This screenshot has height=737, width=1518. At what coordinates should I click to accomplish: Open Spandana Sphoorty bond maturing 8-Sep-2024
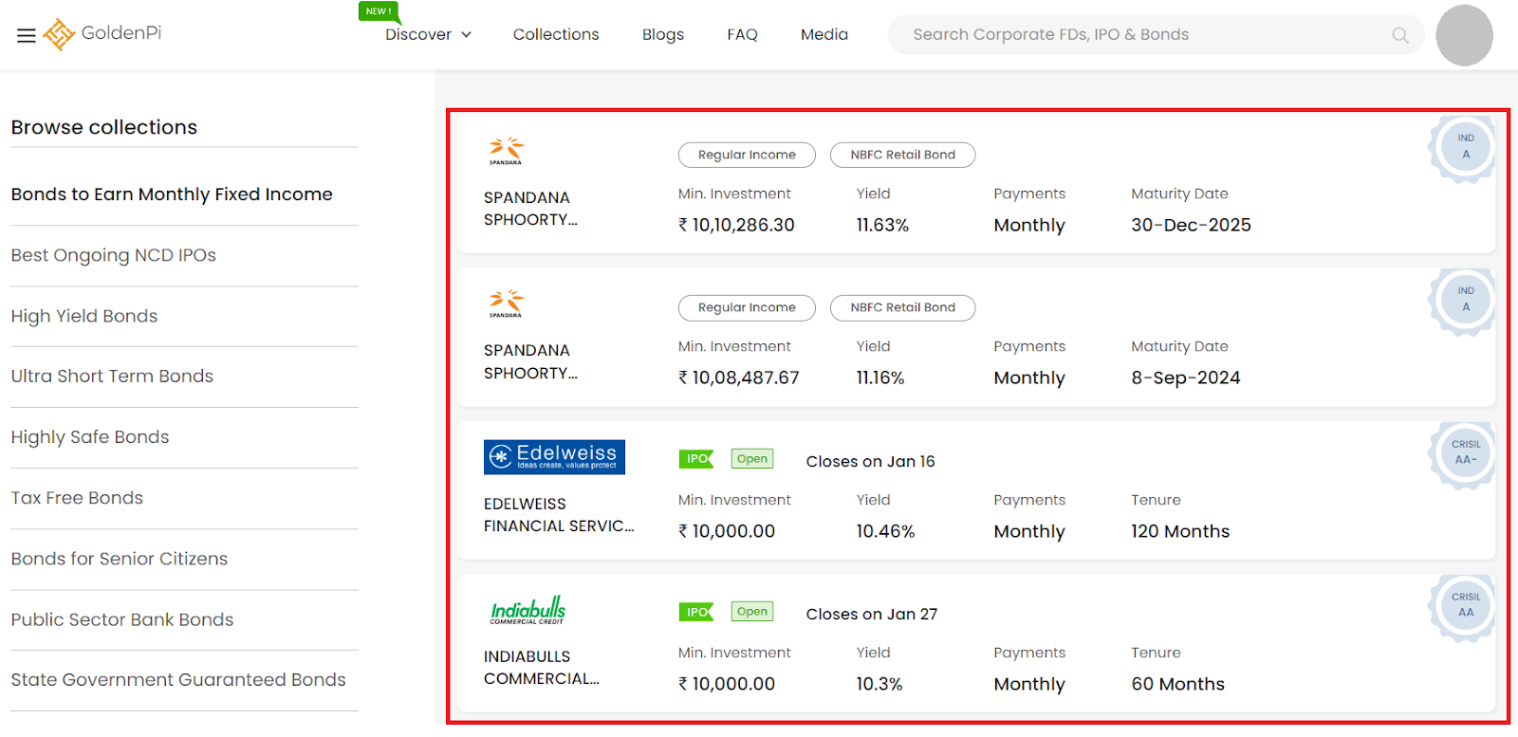[x=530, y=361]
